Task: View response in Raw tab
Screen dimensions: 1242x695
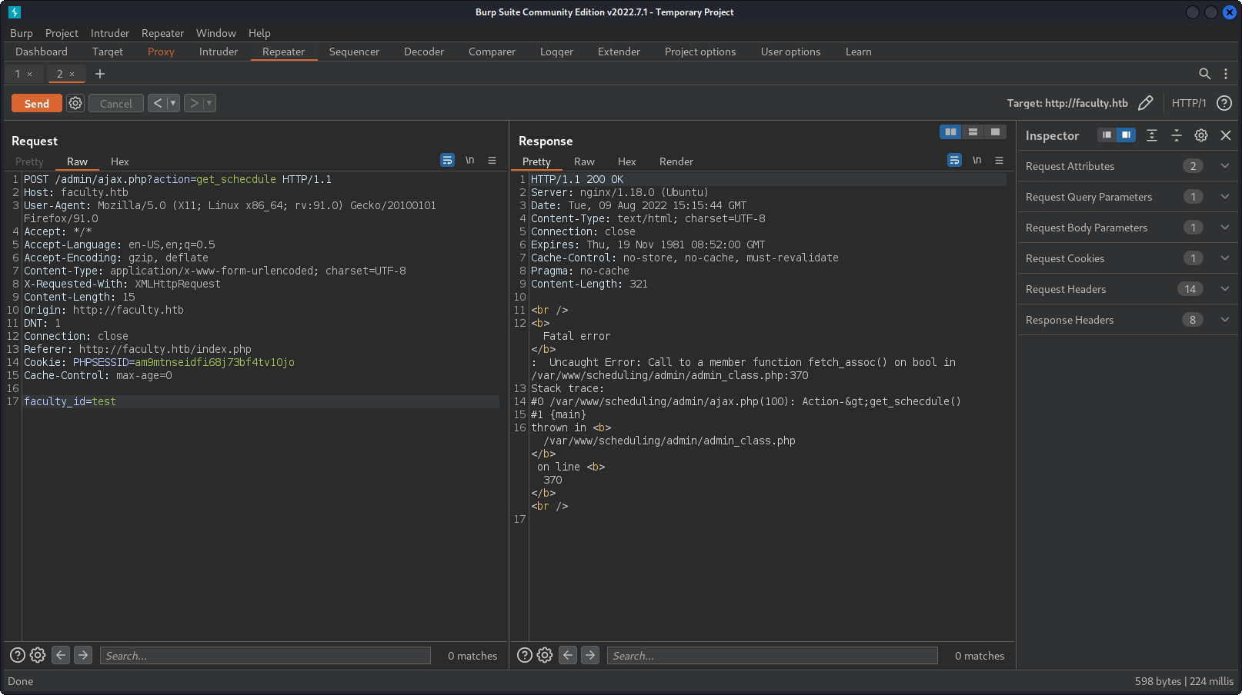Action: pyautogui.click(x=584, y=161)
